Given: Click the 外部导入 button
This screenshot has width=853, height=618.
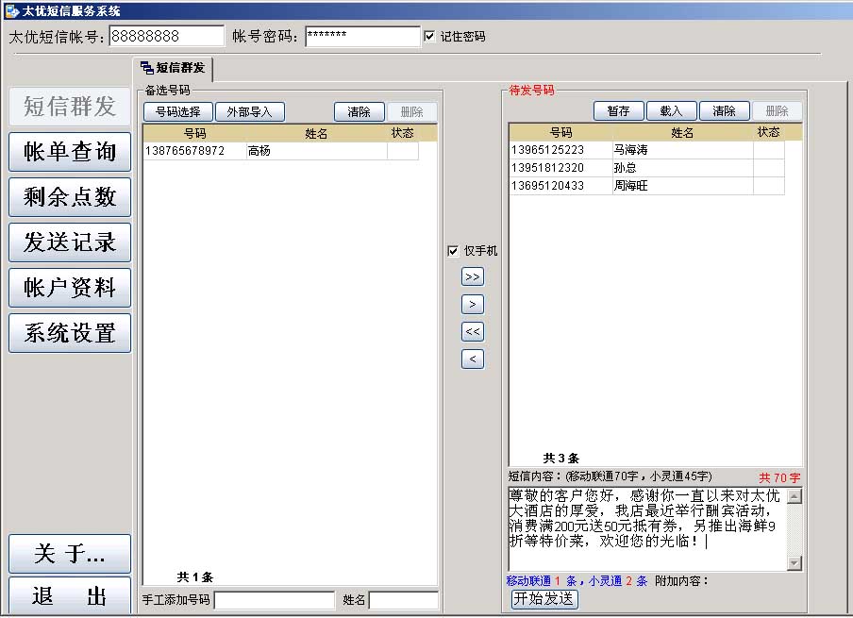Looking at the screenshot, I should click(x=250, y=111).
